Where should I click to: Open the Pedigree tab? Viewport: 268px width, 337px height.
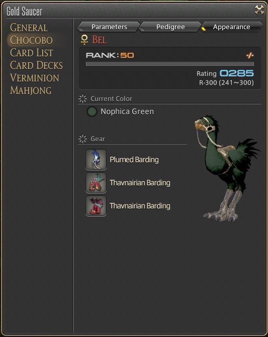coord(170,27)
